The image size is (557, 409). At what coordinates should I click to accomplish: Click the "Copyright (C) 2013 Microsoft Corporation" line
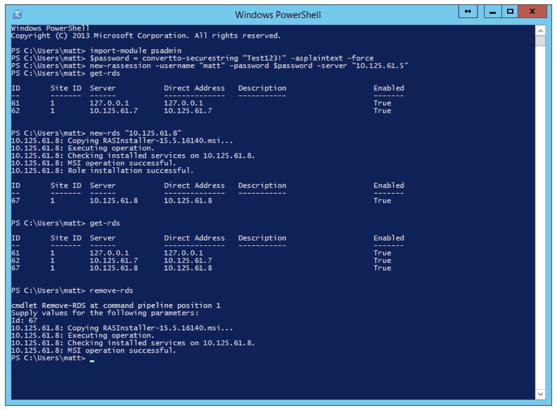coord(145,36)
